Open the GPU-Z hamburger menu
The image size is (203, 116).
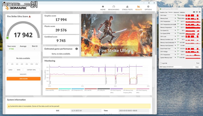[200, 12]
